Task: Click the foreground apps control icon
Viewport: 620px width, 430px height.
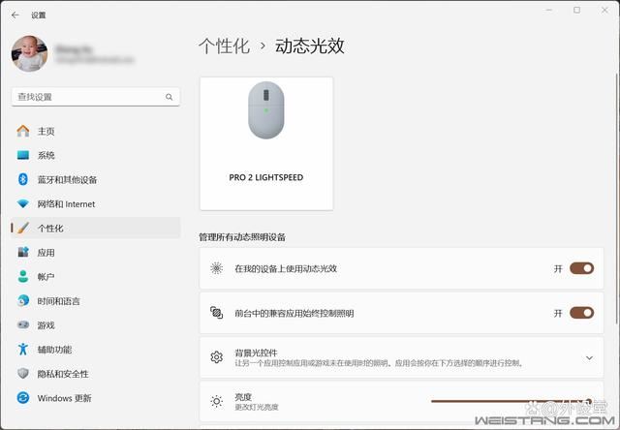Action: point(216,313)
